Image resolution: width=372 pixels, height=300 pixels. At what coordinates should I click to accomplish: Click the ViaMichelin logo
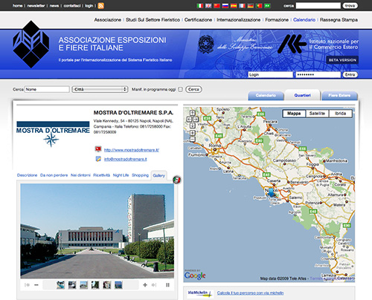[x=199, y=293]
